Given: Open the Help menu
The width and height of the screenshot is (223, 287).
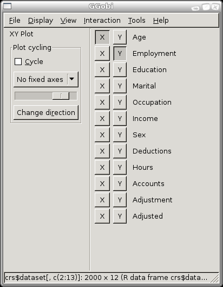Looking at the screenshot, I should tap(161, 21).
